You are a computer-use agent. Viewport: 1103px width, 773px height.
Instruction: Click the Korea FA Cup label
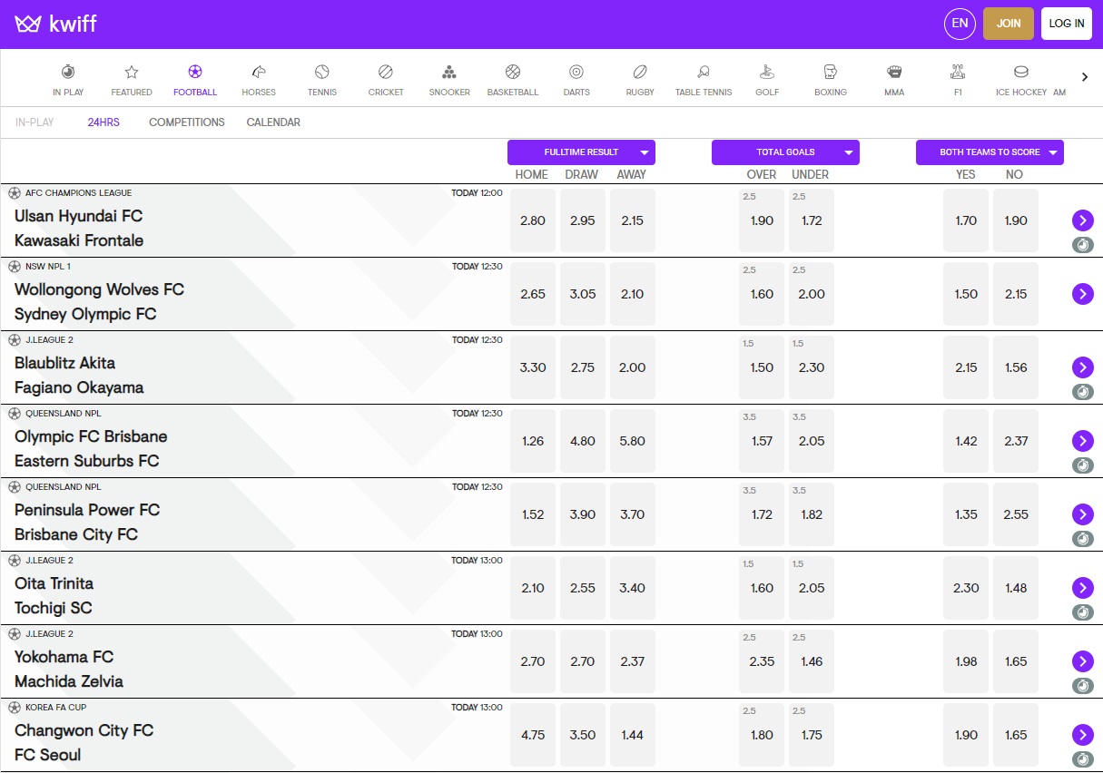pyautogui.click(x=56, y=708)
